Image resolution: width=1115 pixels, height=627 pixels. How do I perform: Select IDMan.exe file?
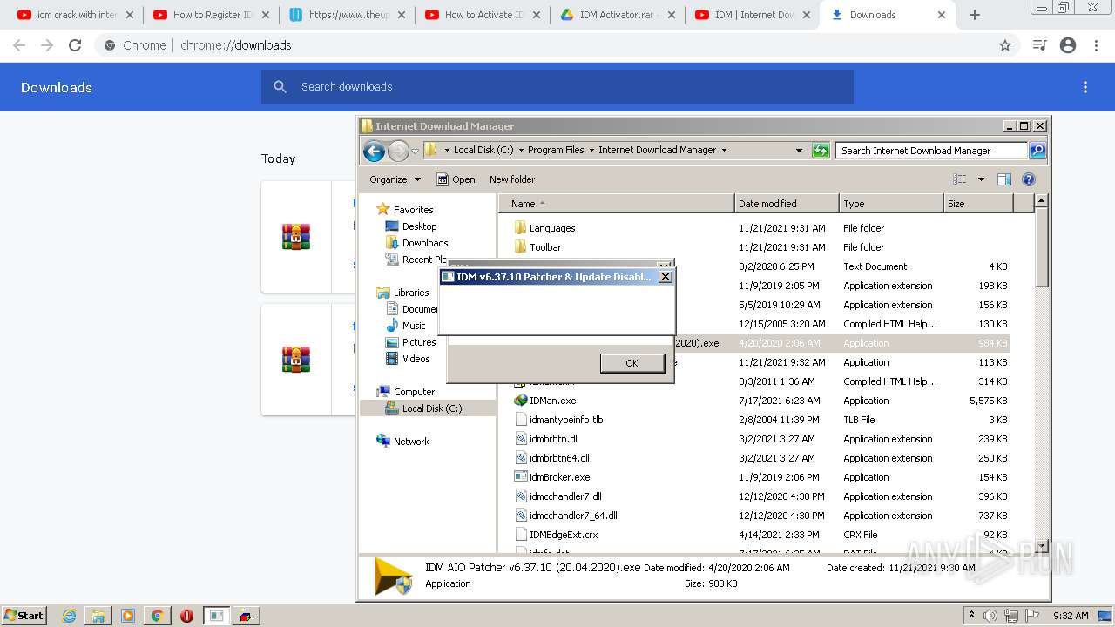[x=552, y=401]
